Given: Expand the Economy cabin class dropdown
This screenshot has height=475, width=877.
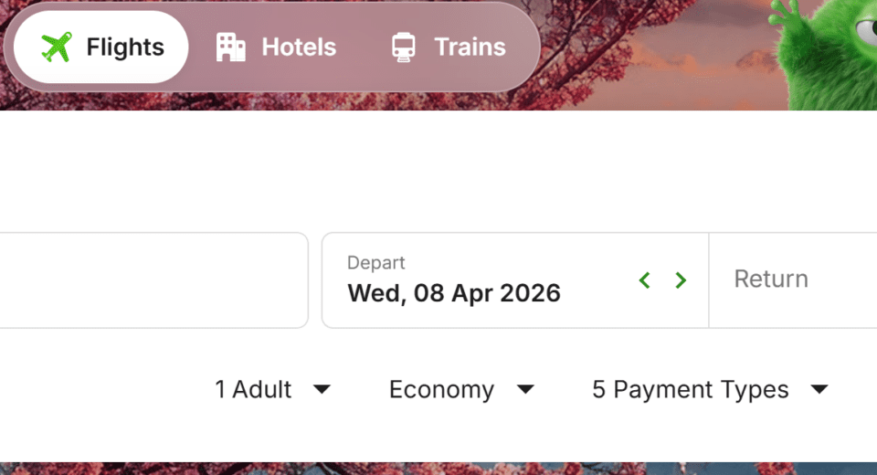Looking at the screenshot, I should (x=441, y=389).
